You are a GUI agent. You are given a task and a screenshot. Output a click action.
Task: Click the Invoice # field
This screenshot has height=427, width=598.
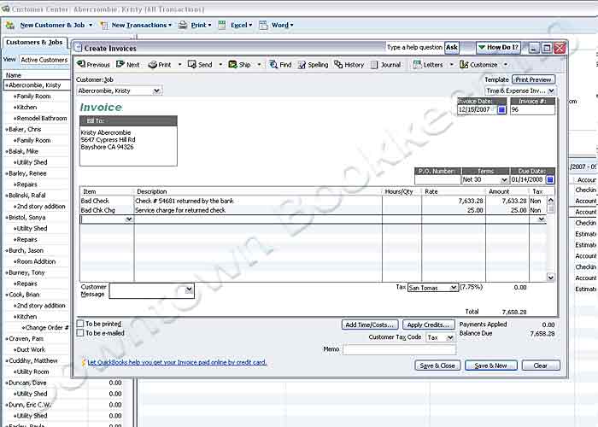click(532, 109)
